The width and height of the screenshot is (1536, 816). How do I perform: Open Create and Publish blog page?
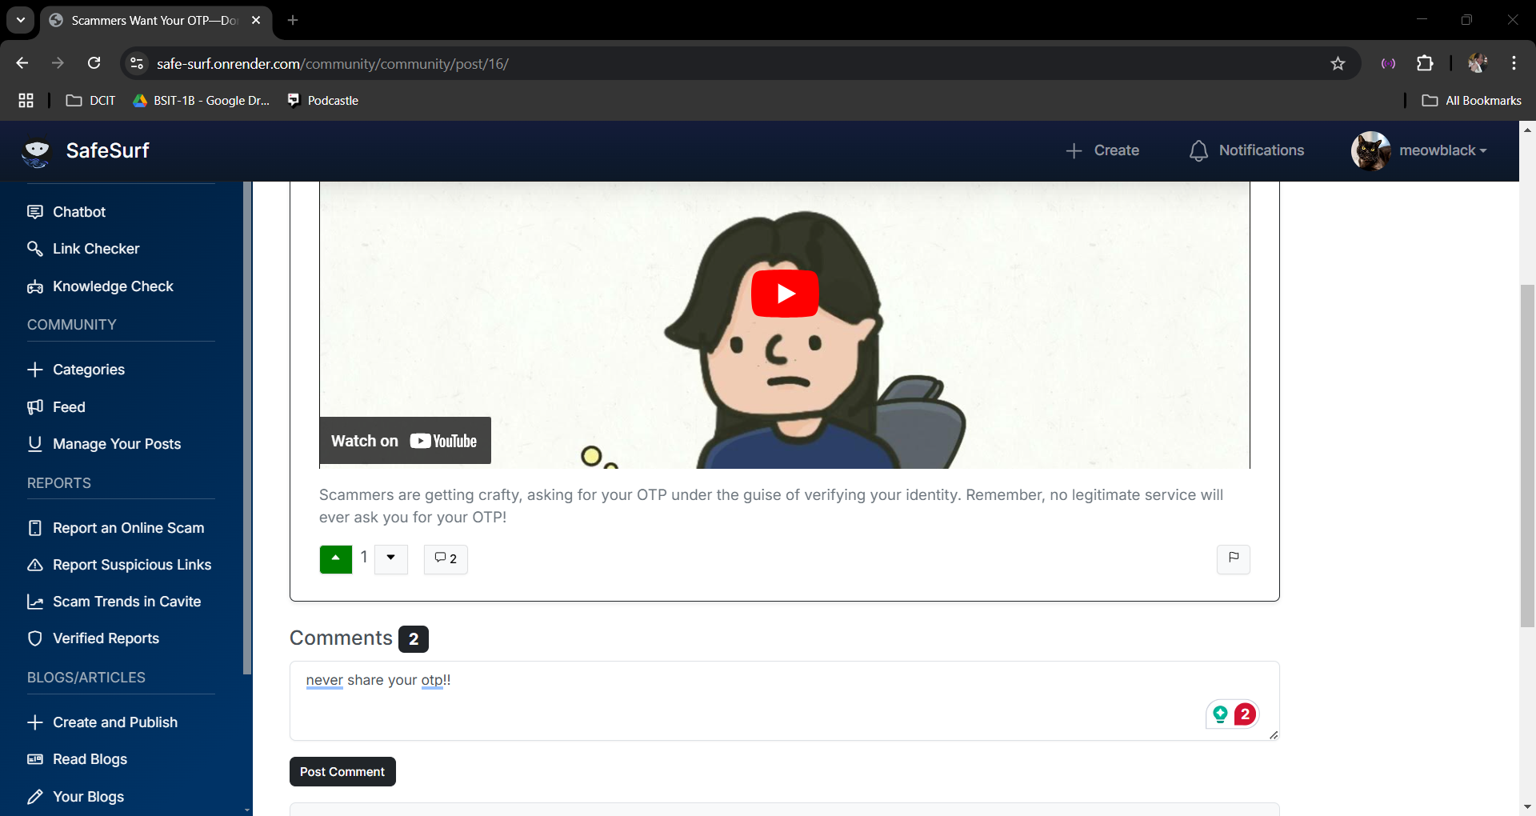click(102, 722)
